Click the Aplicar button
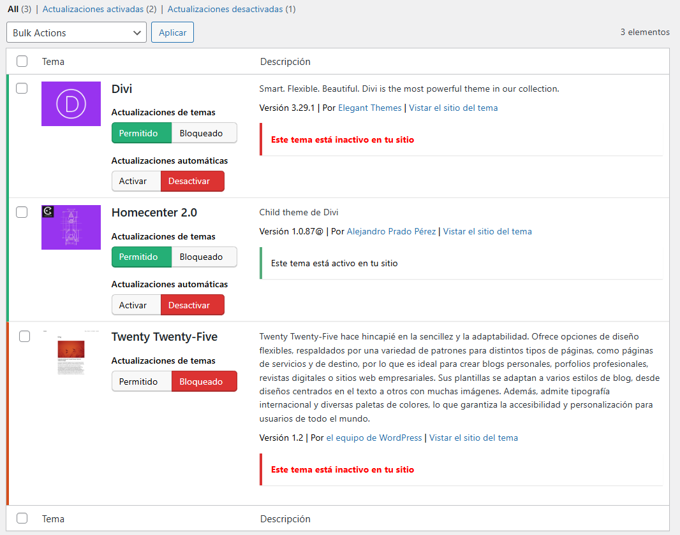This screenshot has width=680, height=535. coord(172,32)
